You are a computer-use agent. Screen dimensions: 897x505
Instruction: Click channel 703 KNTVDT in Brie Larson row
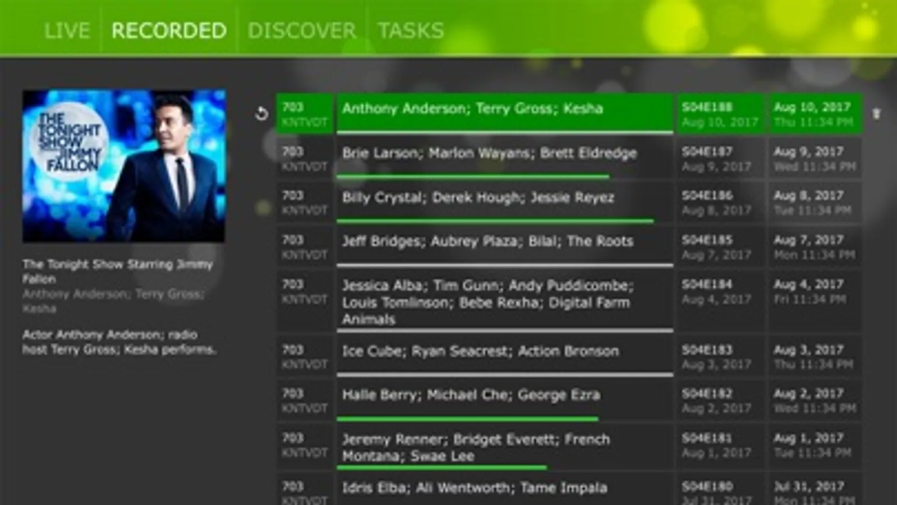click(x=305, y=158)
